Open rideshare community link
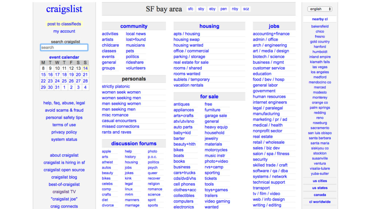The height and width of the screenshot is (209, 373). tap(135, 62)
